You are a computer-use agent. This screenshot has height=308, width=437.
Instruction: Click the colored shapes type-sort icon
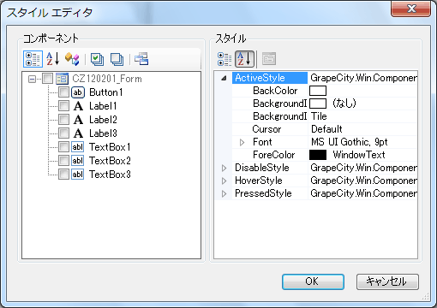pyautogui.click(x=72, y=59)
